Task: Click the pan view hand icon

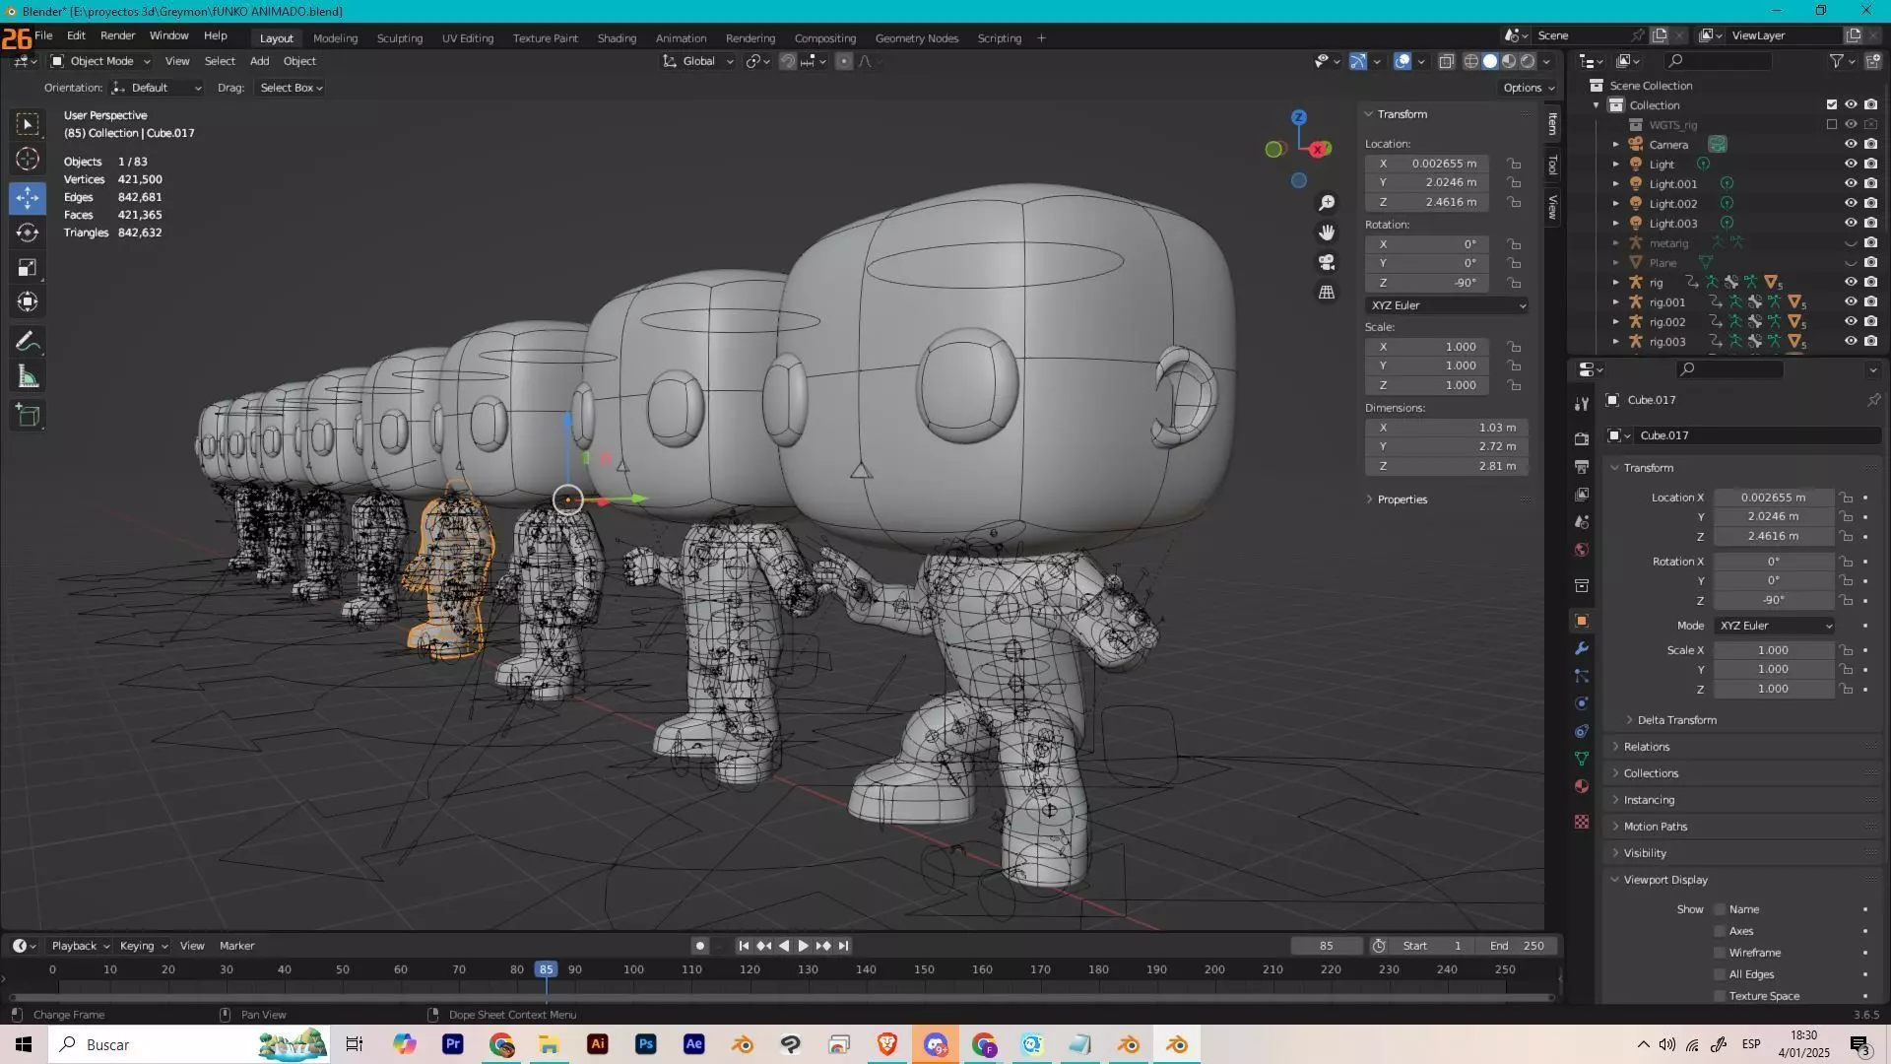Action: point(1327,233)
